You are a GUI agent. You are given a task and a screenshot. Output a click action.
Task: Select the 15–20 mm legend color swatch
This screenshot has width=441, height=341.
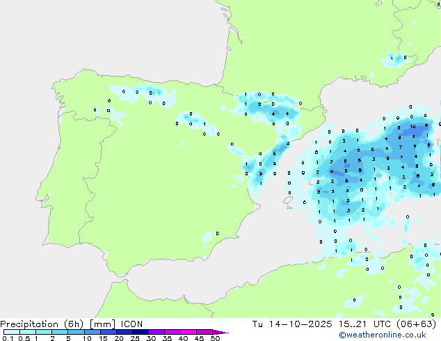(108, 332)
